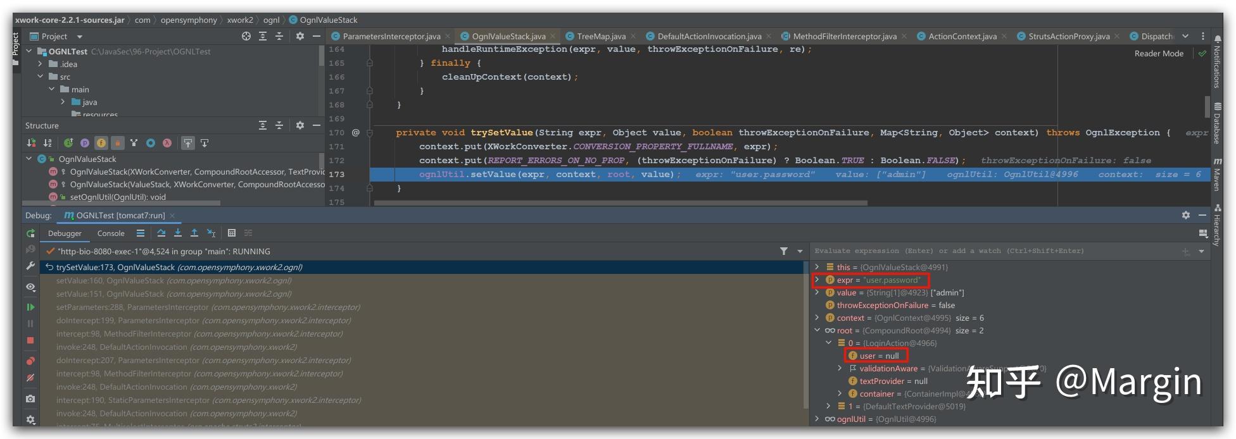Click layout settings icon in debug panel
The width and height of the screenshot is (1236, 439).
(x=1203, y=233)
